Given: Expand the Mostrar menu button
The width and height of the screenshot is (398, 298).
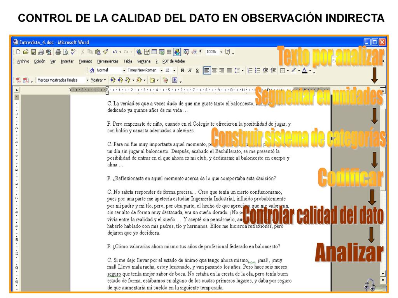Looking at the screenshot, I should pos(98,80).
